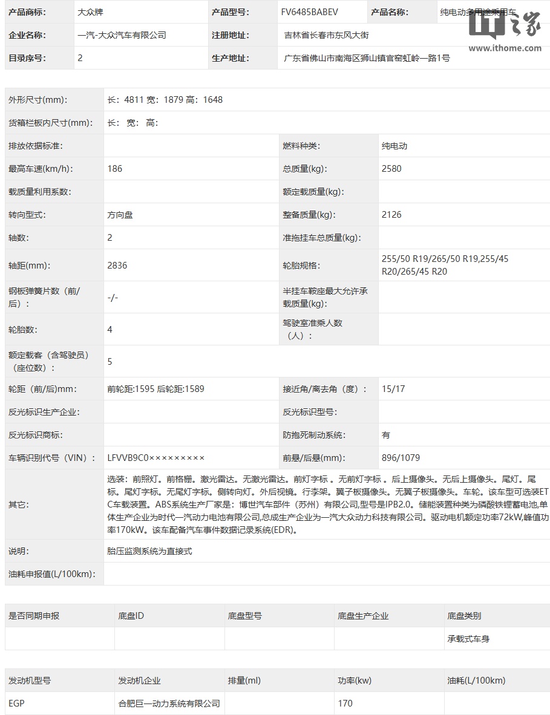Select wheelbase value 2836

117,266
